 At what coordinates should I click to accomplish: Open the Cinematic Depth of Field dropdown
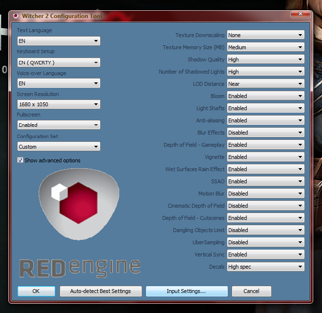point(266,206)
